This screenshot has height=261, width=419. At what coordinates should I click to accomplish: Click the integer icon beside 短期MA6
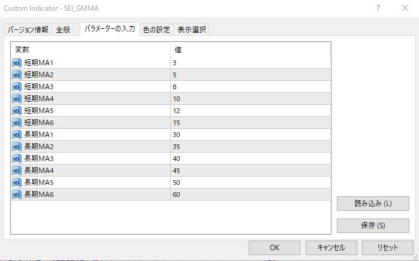(x=17, y=123)
